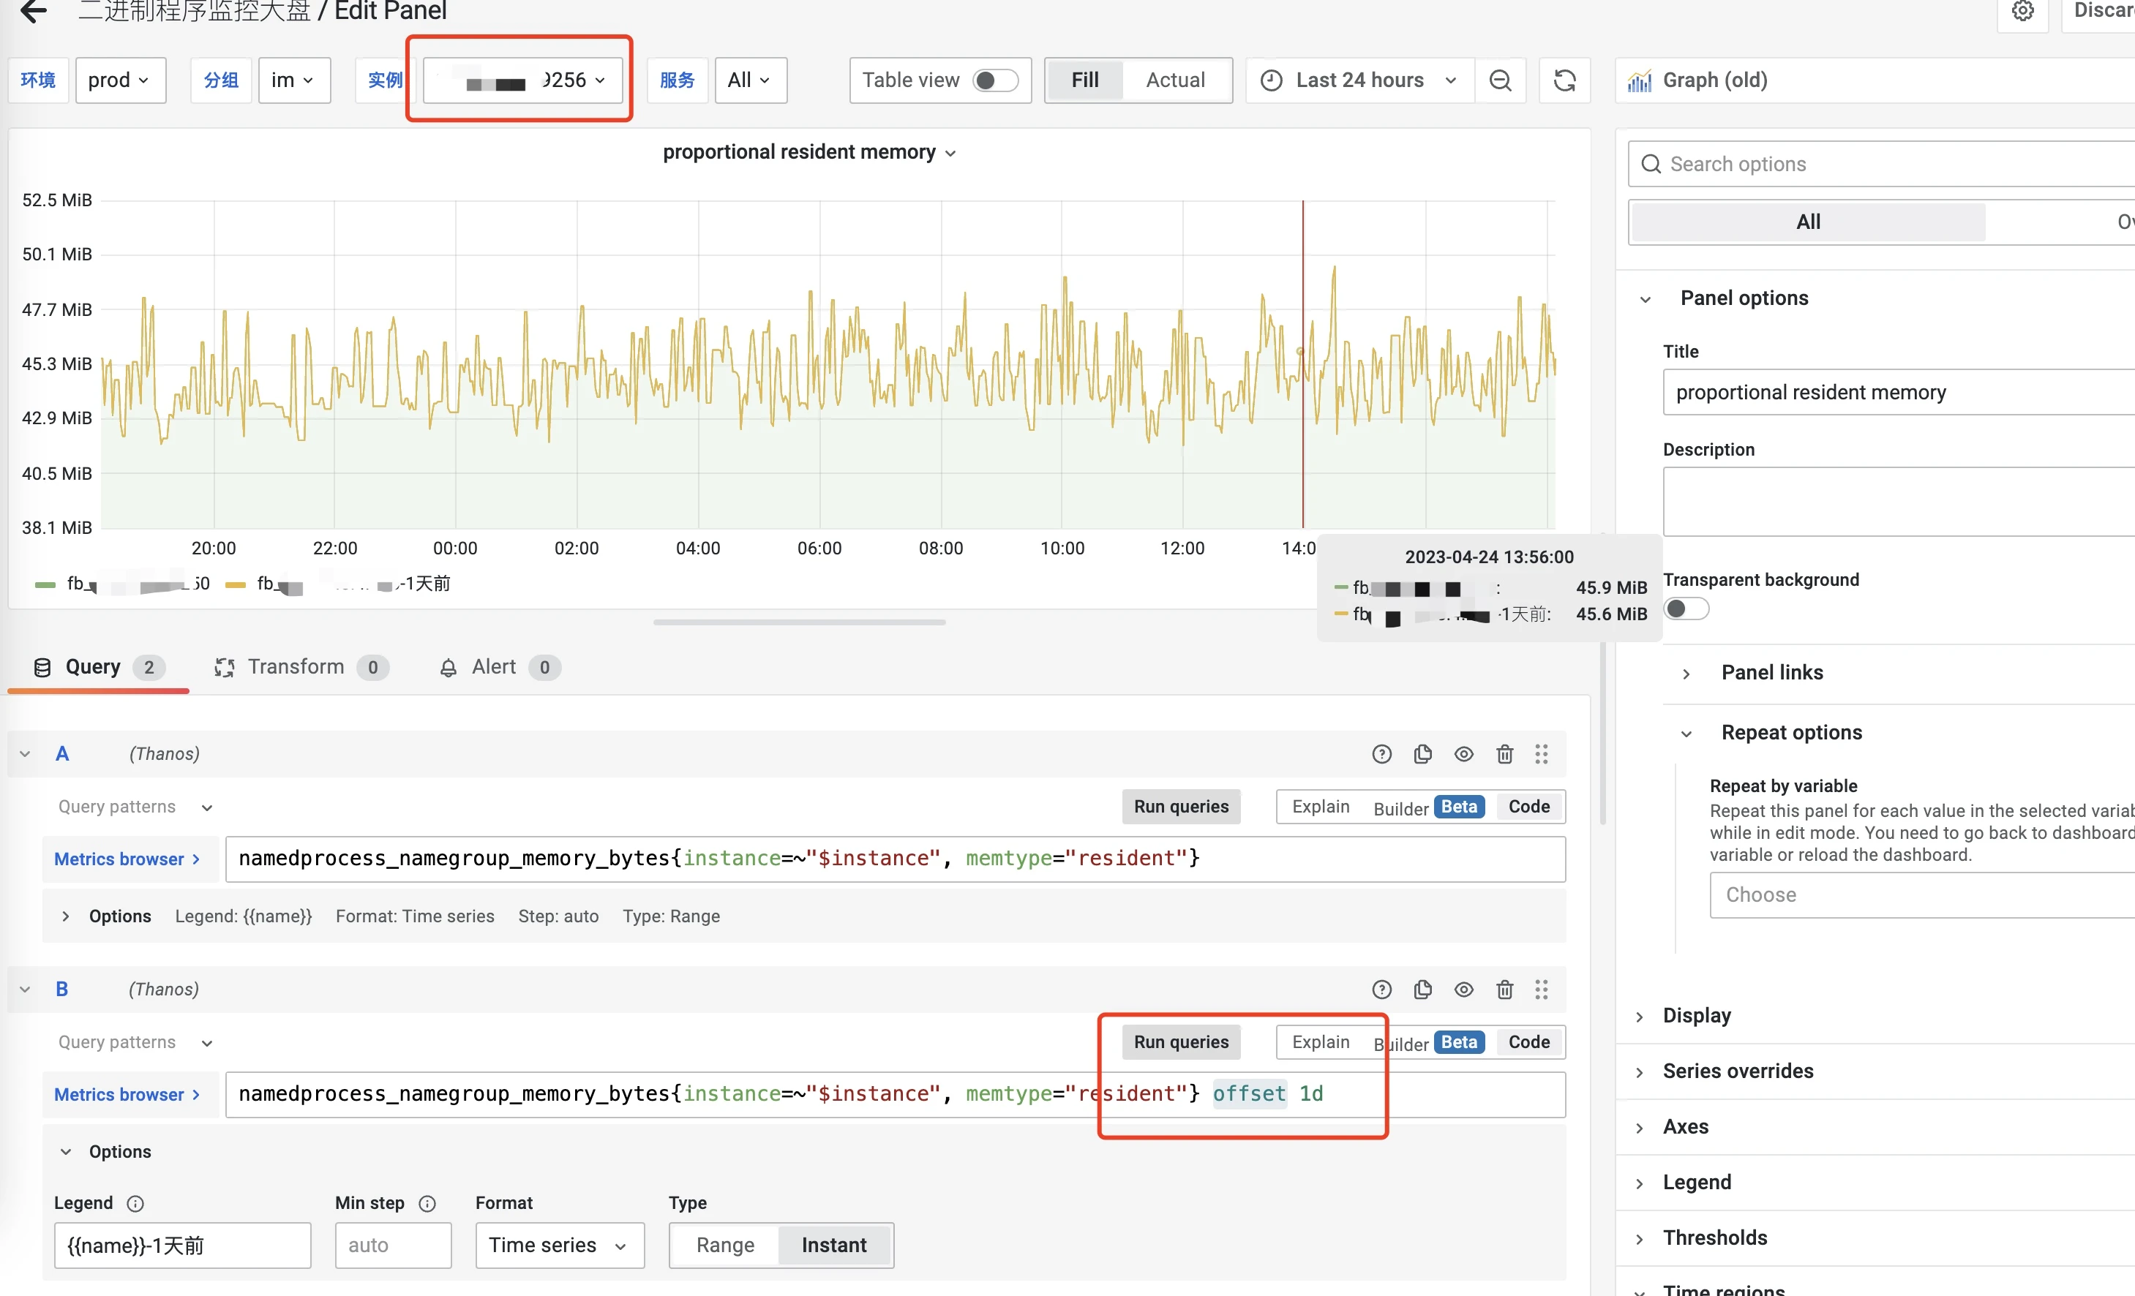Open the Transform tab
2135x1296 pixels.
click(300, 667)
